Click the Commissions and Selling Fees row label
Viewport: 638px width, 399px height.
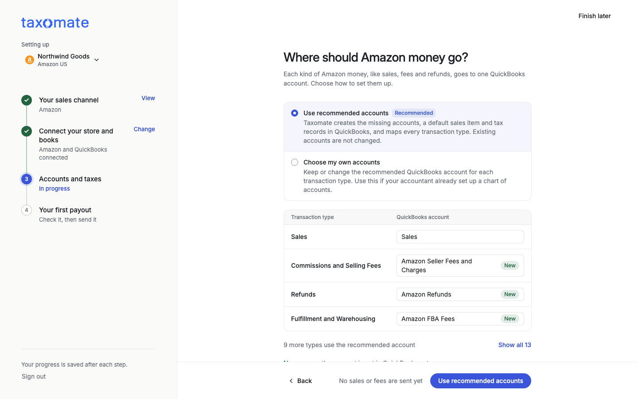click(x=336, y=266)
